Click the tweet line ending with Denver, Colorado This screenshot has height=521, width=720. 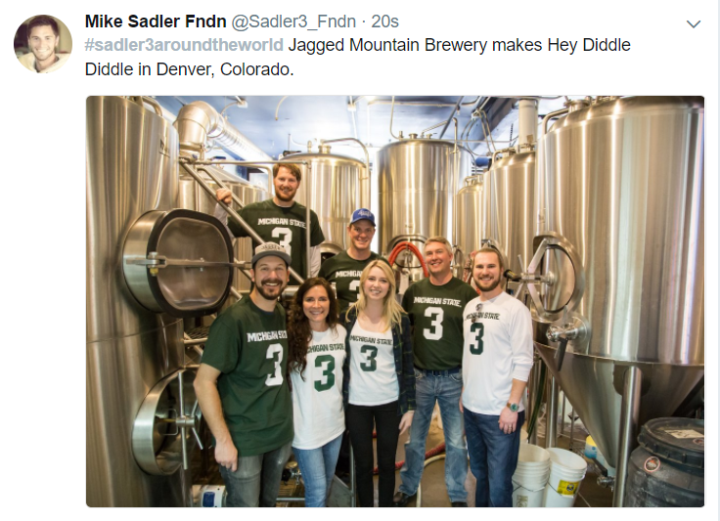189,69
